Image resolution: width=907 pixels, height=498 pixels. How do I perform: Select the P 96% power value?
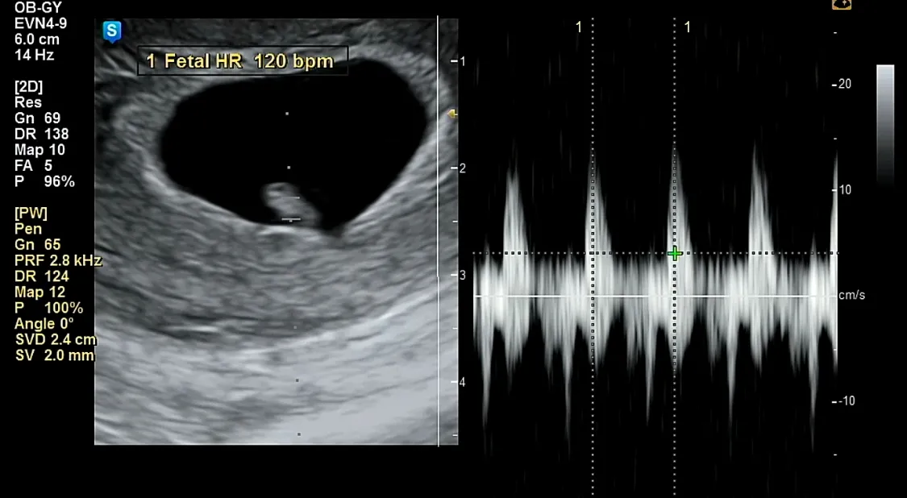pos(44,181)
